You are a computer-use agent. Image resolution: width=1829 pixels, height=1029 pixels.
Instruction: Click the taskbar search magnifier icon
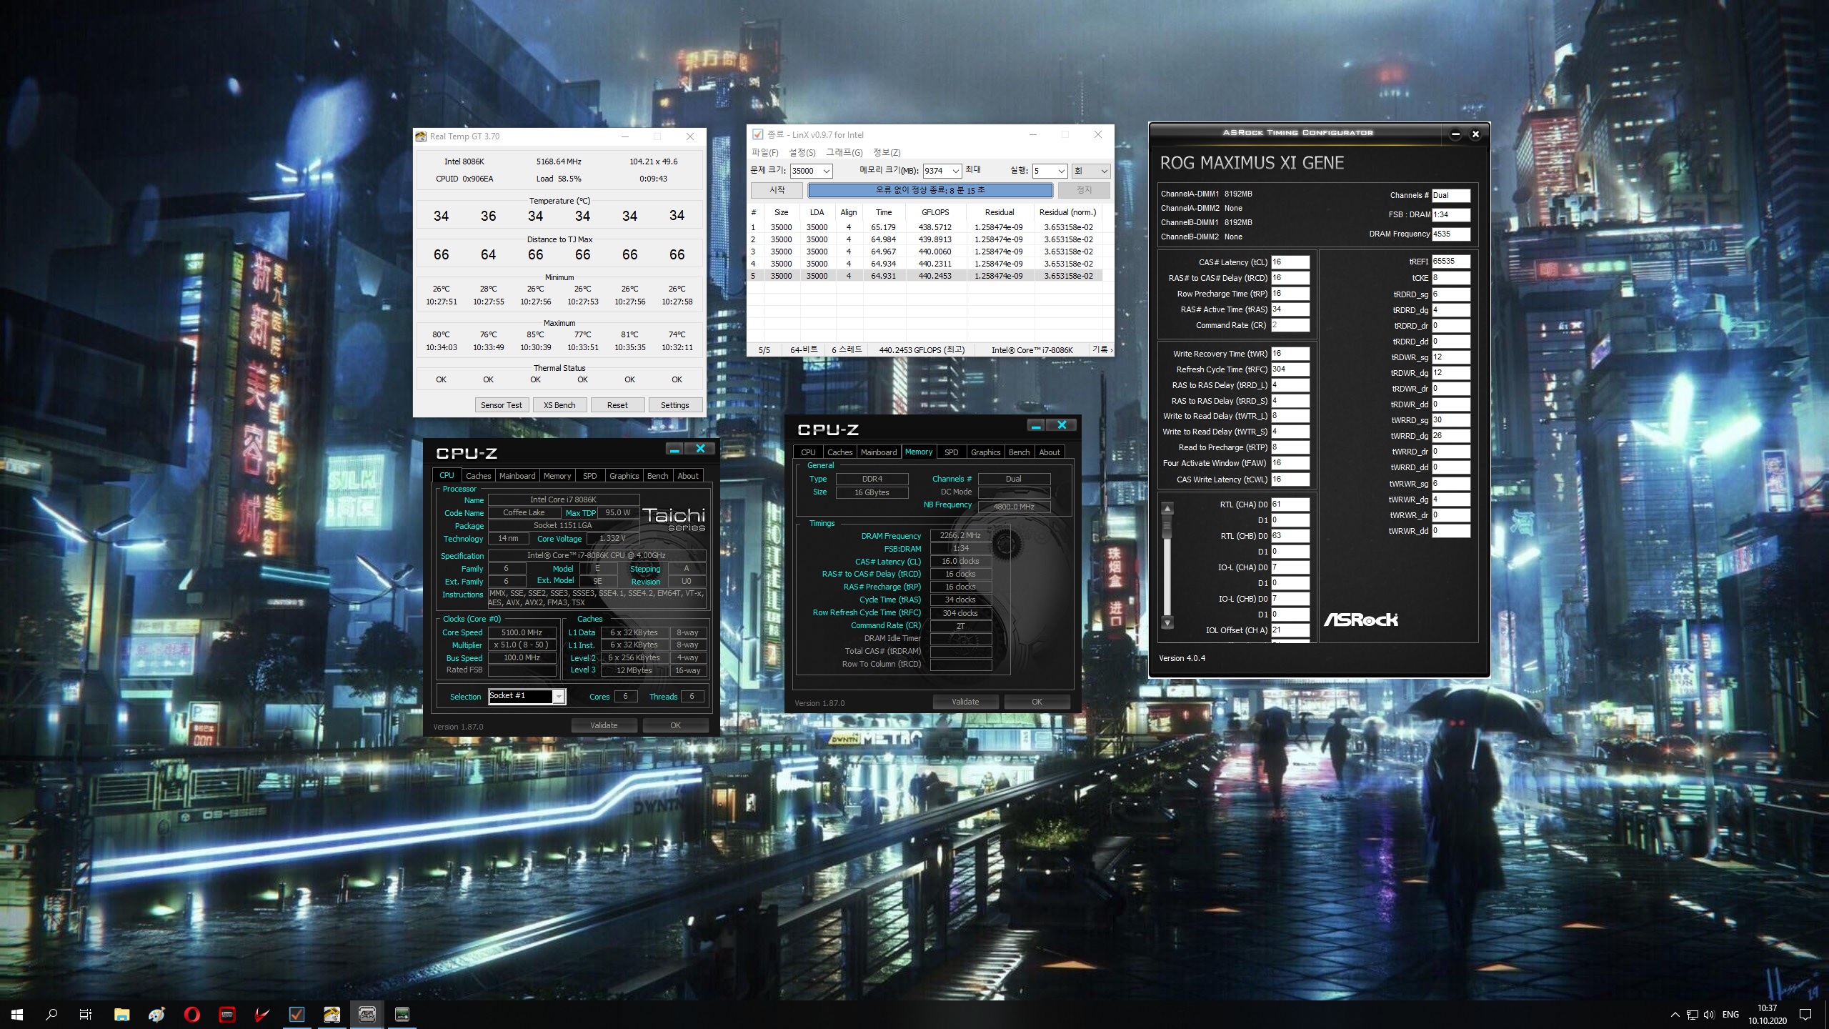pos(51,1014)
